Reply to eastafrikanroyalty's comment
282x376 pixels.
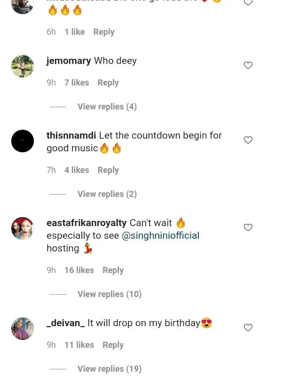(113, 270)
